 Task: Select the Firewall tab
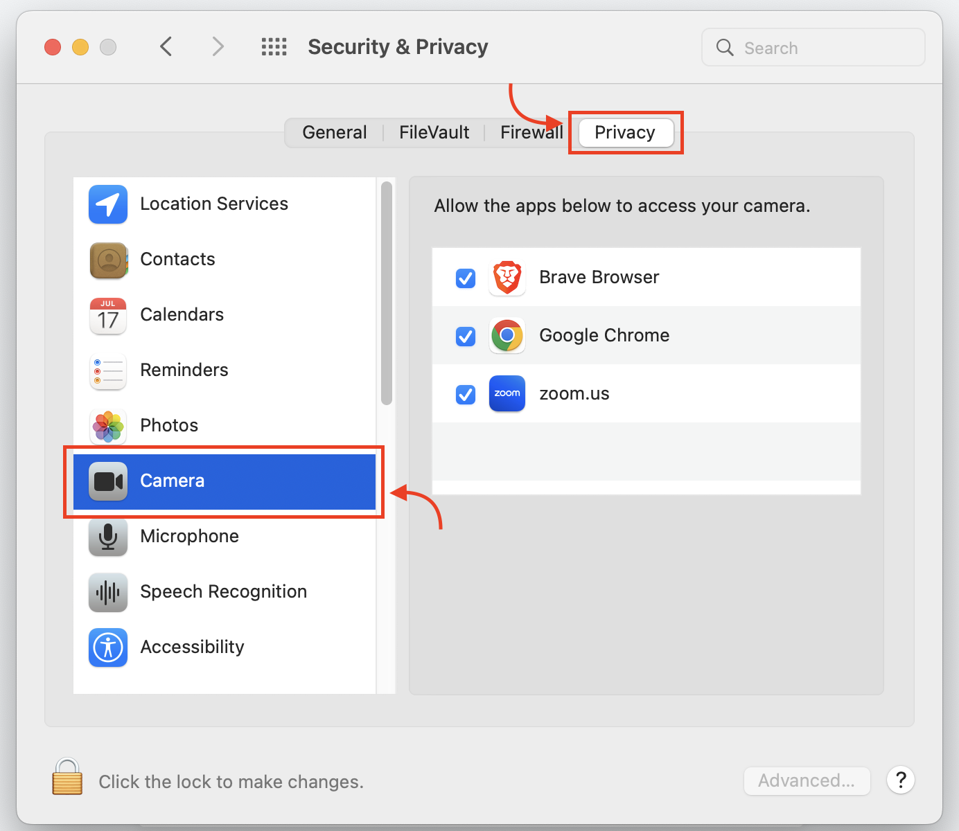tap(531, 132)
